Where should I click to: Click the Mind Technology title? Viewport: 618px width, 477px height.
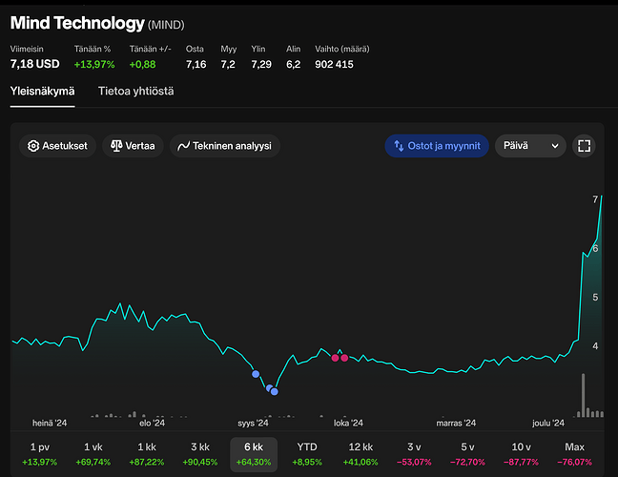[x=77, y=23]
